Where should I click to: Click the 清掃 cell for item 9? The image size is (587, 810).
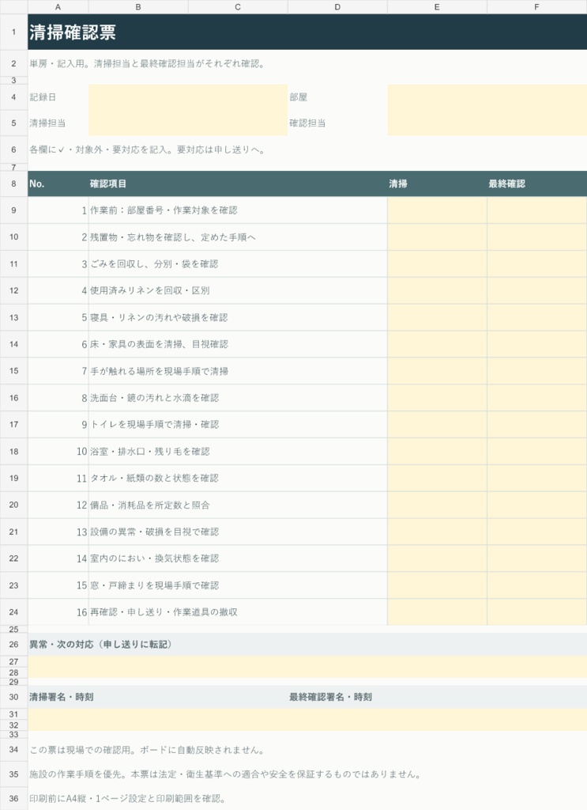click(x=437, y=424)
